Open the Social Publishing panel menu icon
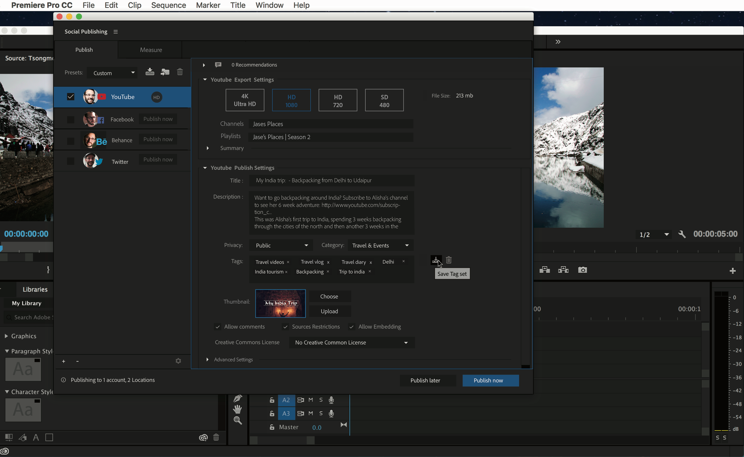The image size is (744, 457). (116, 32)
